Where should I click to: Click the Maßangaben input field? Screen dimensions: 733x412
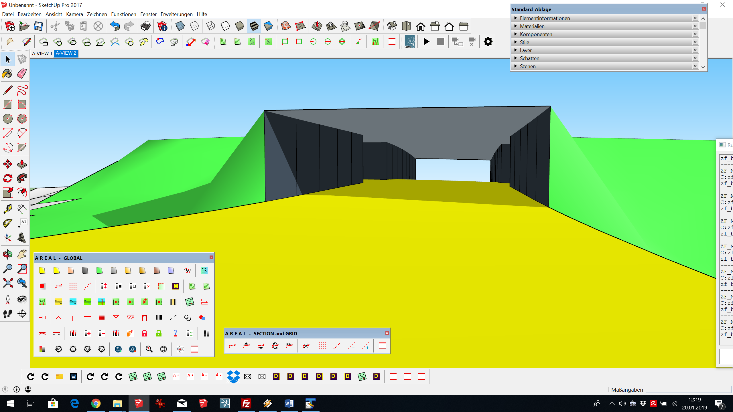(688, 390)
